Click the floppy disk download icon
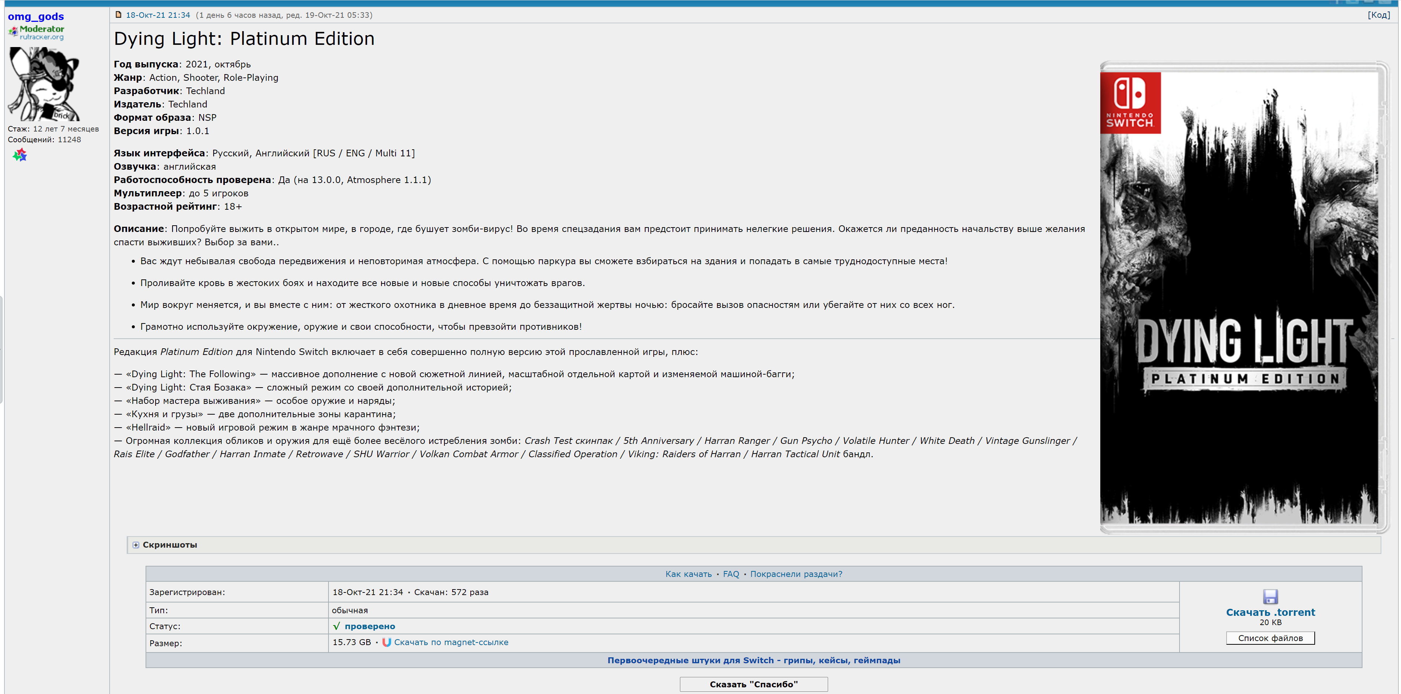This screenshot has width=1401, height=694. 1271,597
